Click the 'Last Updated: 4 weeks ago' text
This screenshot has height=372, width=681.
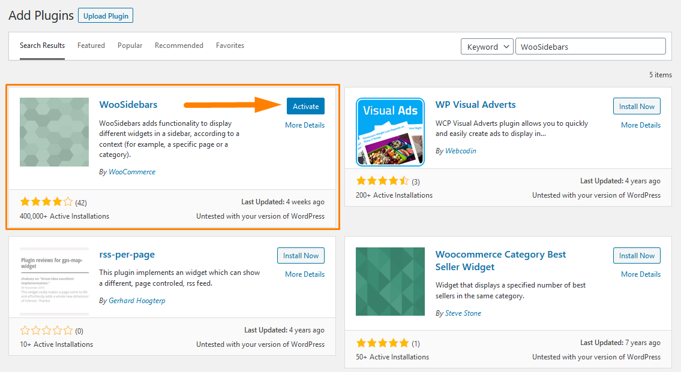tap(283, 202)
